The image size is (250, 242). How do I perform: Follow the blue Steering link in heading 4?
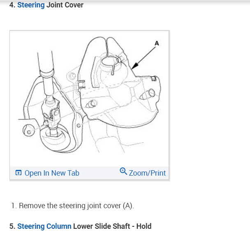coord(31,5)
